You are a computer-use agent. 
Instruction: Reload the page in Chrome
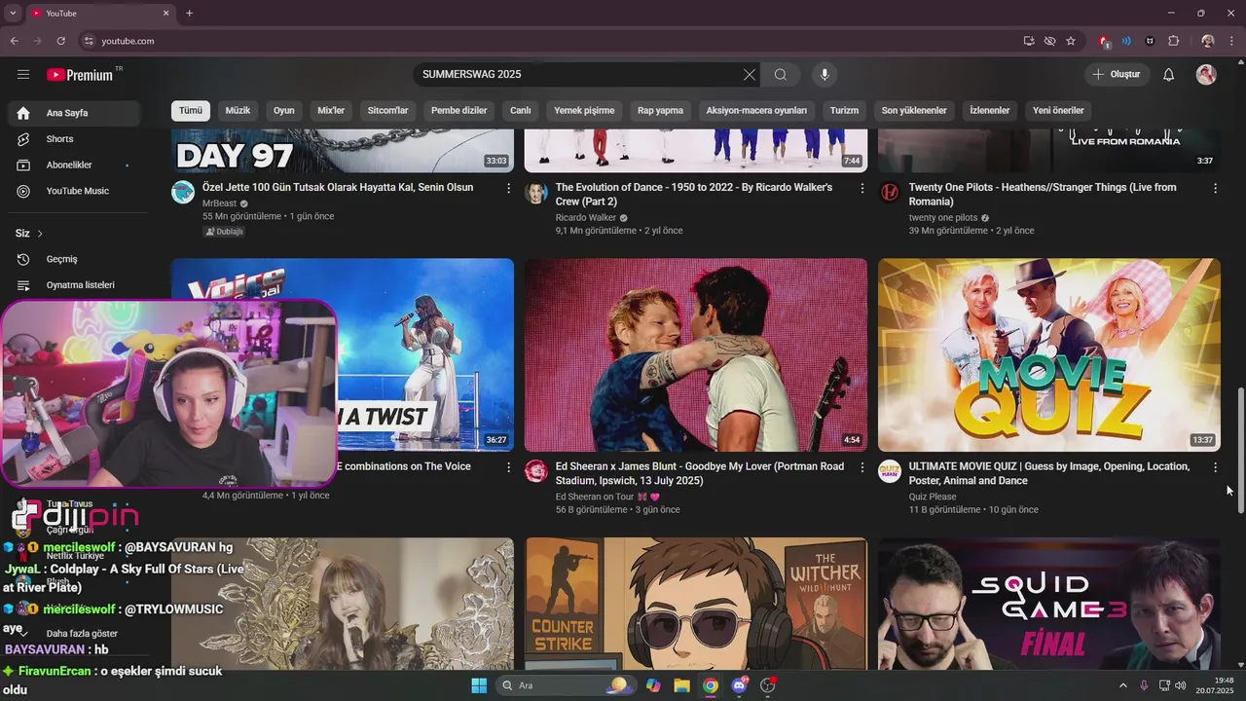point(60,41)
